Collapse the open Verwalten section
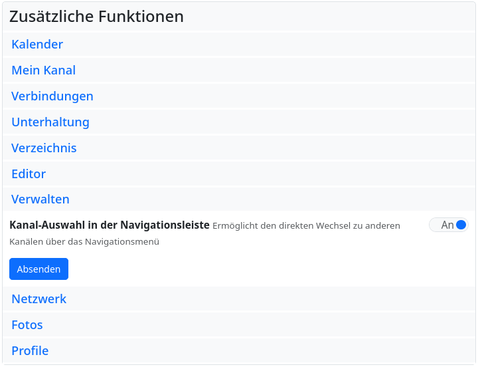 point(40,199)
